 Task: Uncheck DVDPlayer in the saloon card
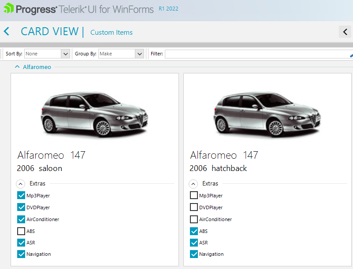(21, 207)
